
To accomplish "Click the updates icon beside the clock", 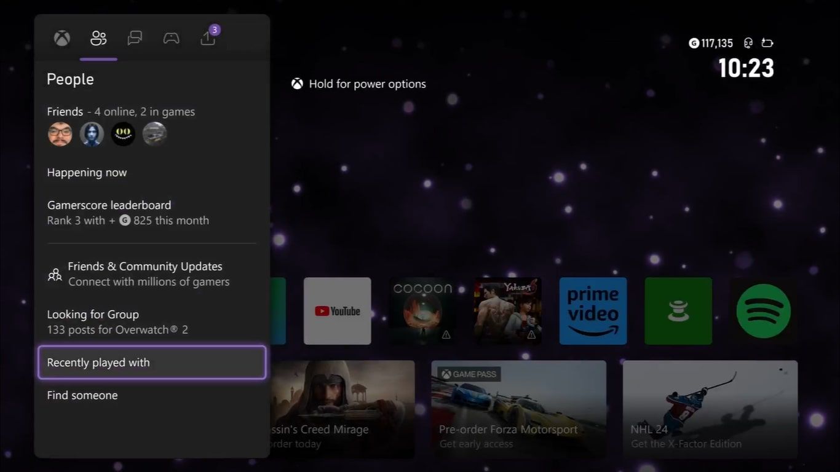I will [767, 43].
